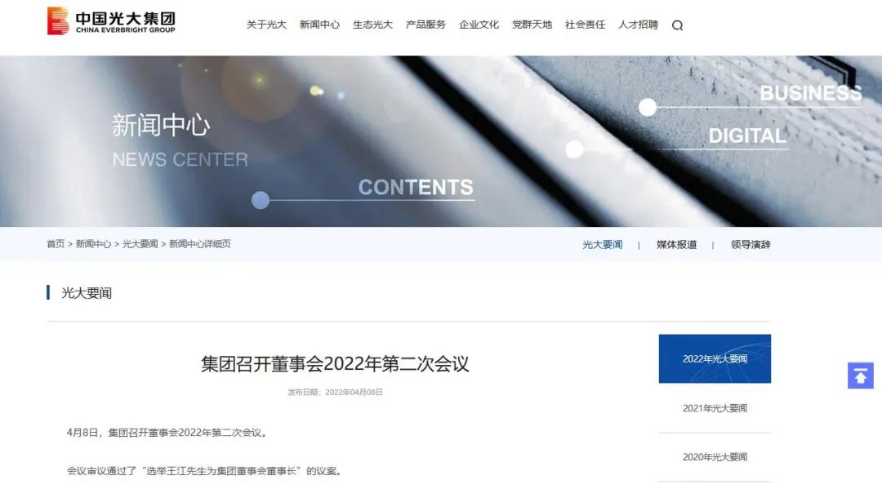Select 2021年光大要闻 sidebar item
This screenshot has width=882, height=489.
pyautogui.click(x=715, y=408)
